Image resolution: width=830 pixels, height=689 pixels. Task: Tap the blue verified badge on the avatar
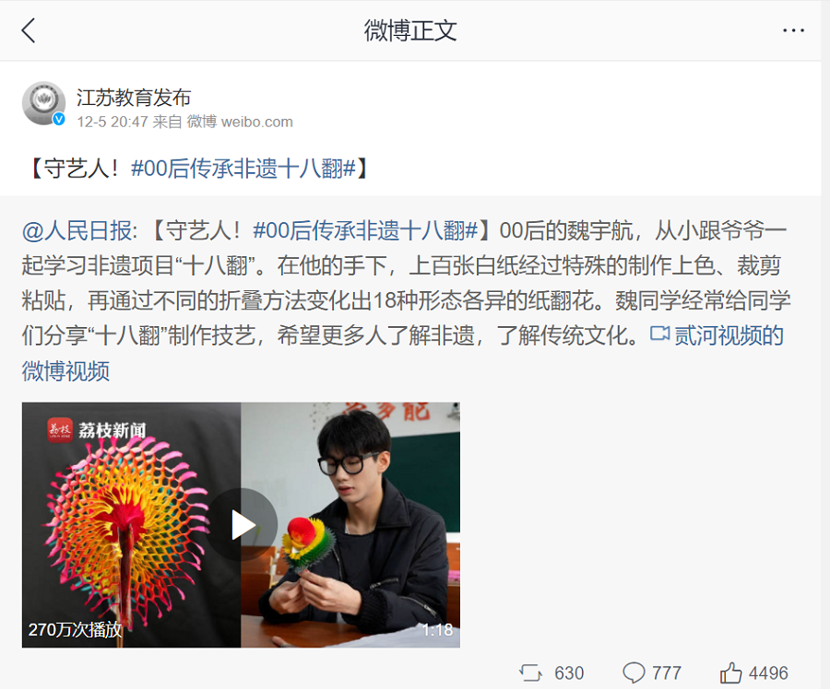[59, 119]
